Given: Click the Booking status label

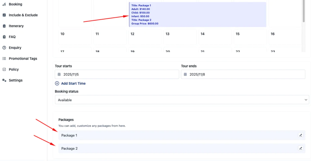Looking at the screenshot, I should pos(67,91).
